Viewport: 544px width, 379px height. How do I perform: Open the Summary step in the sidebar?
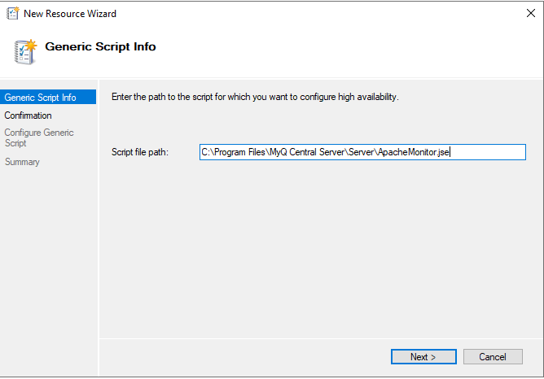22,162
